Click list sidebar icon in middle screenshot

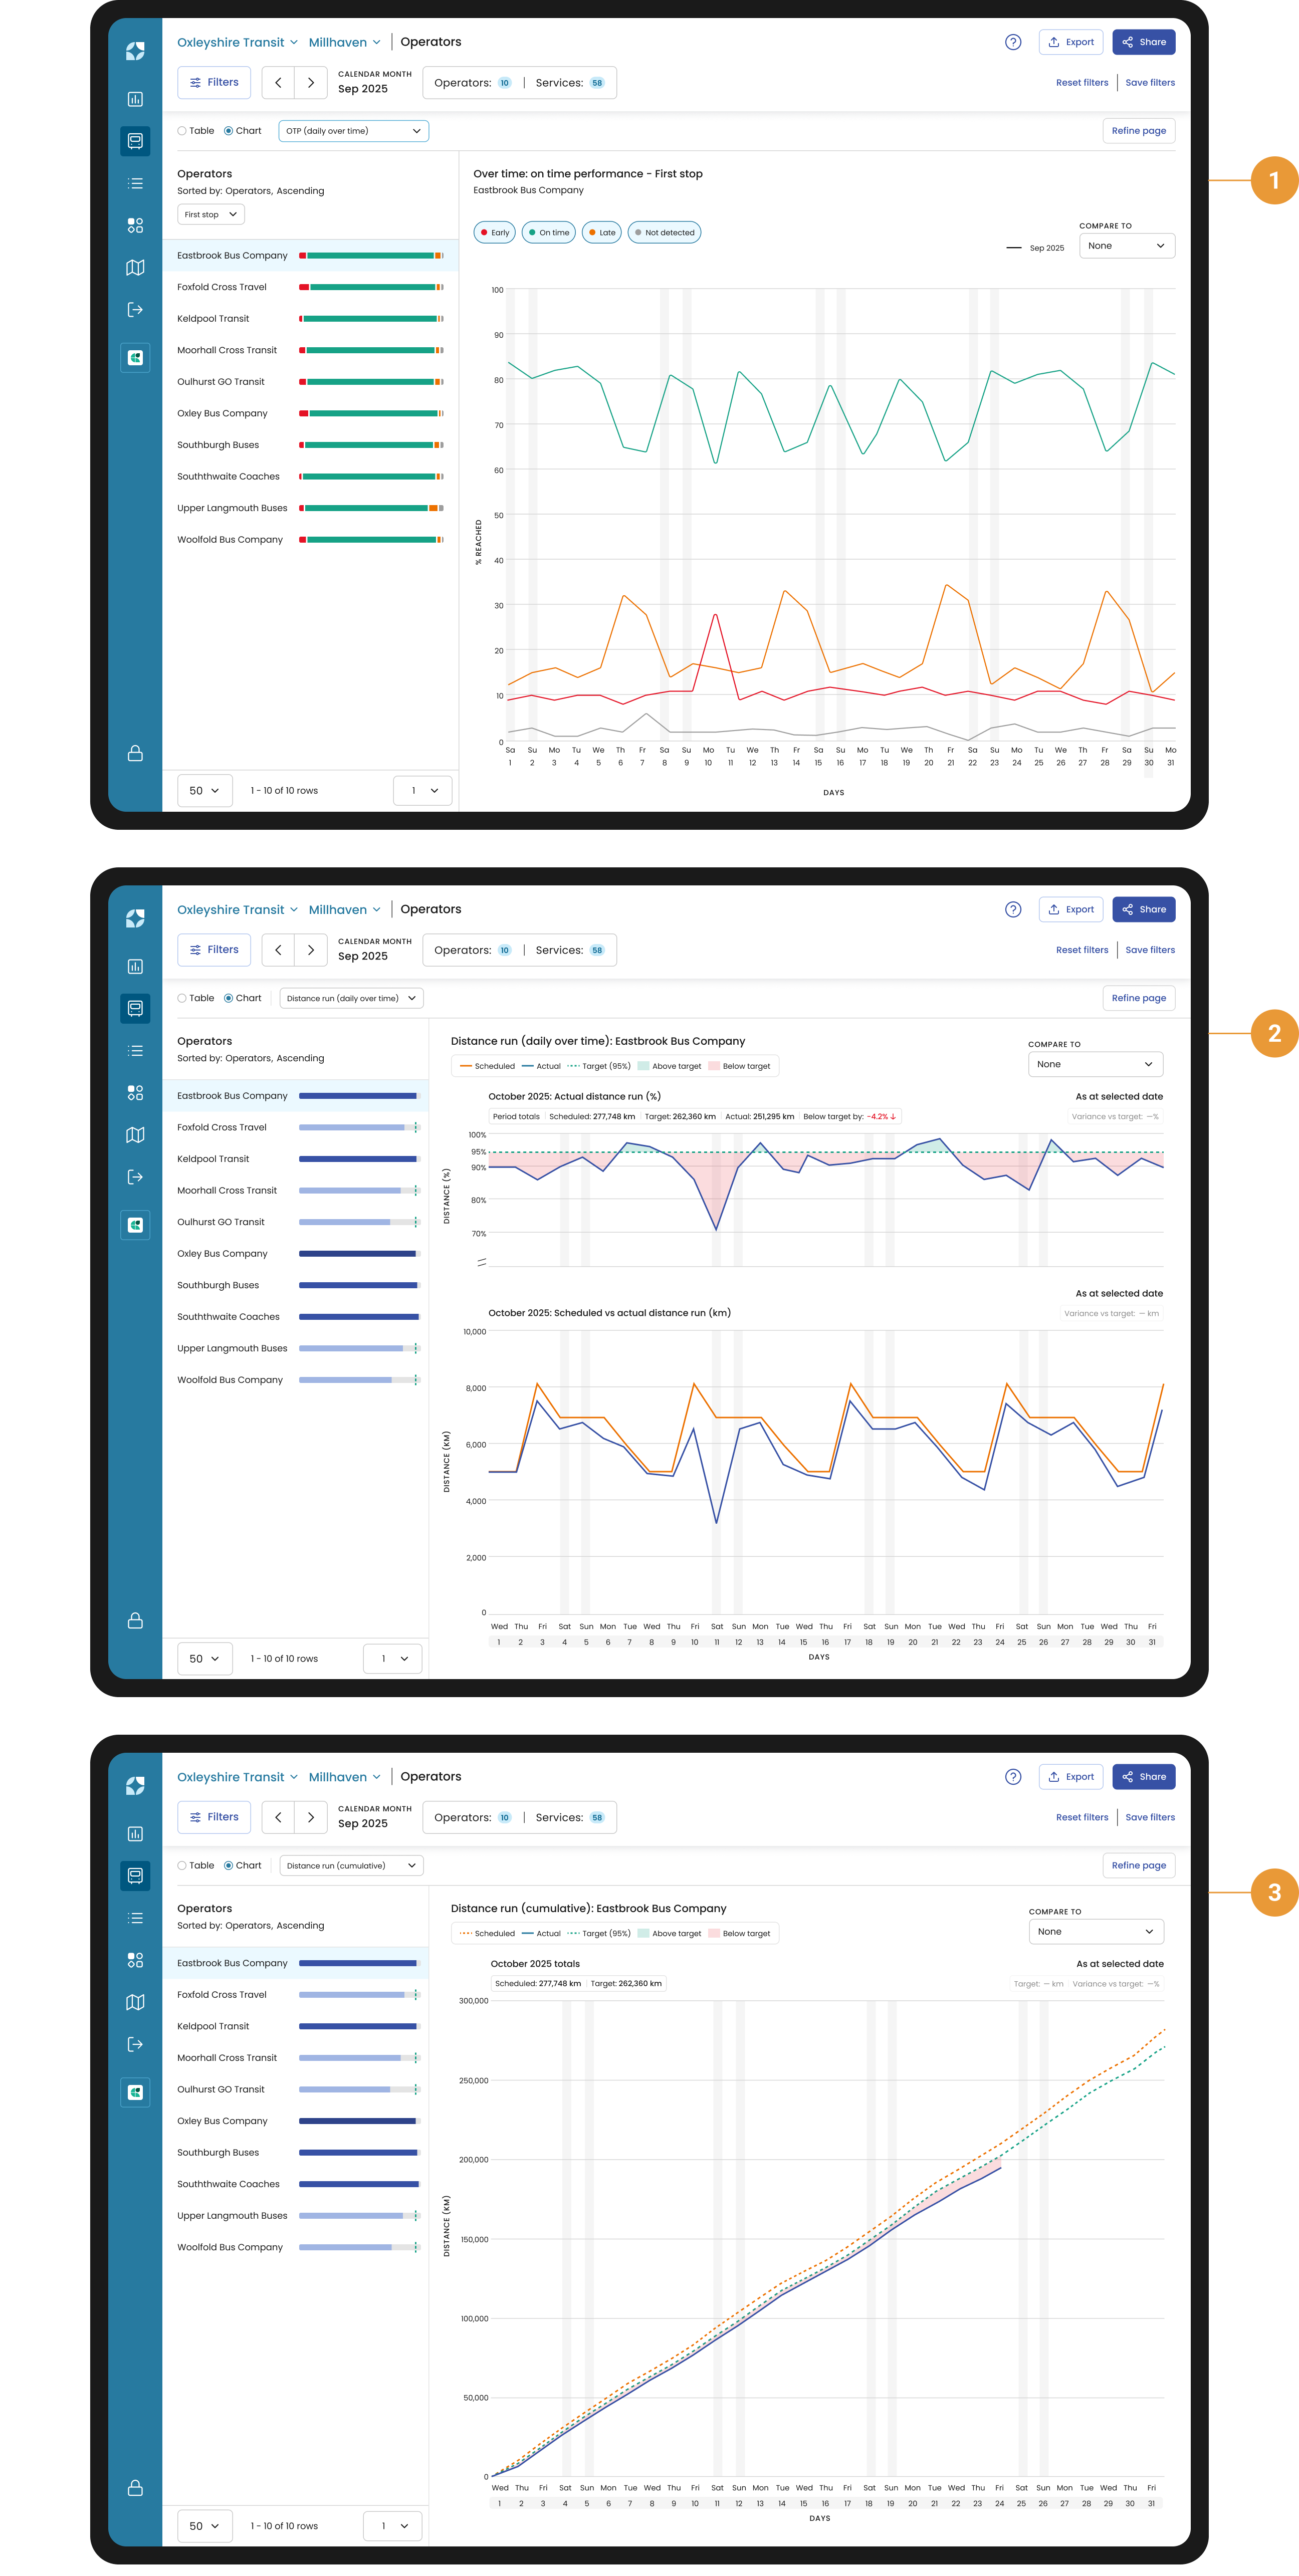point(135,1051)
